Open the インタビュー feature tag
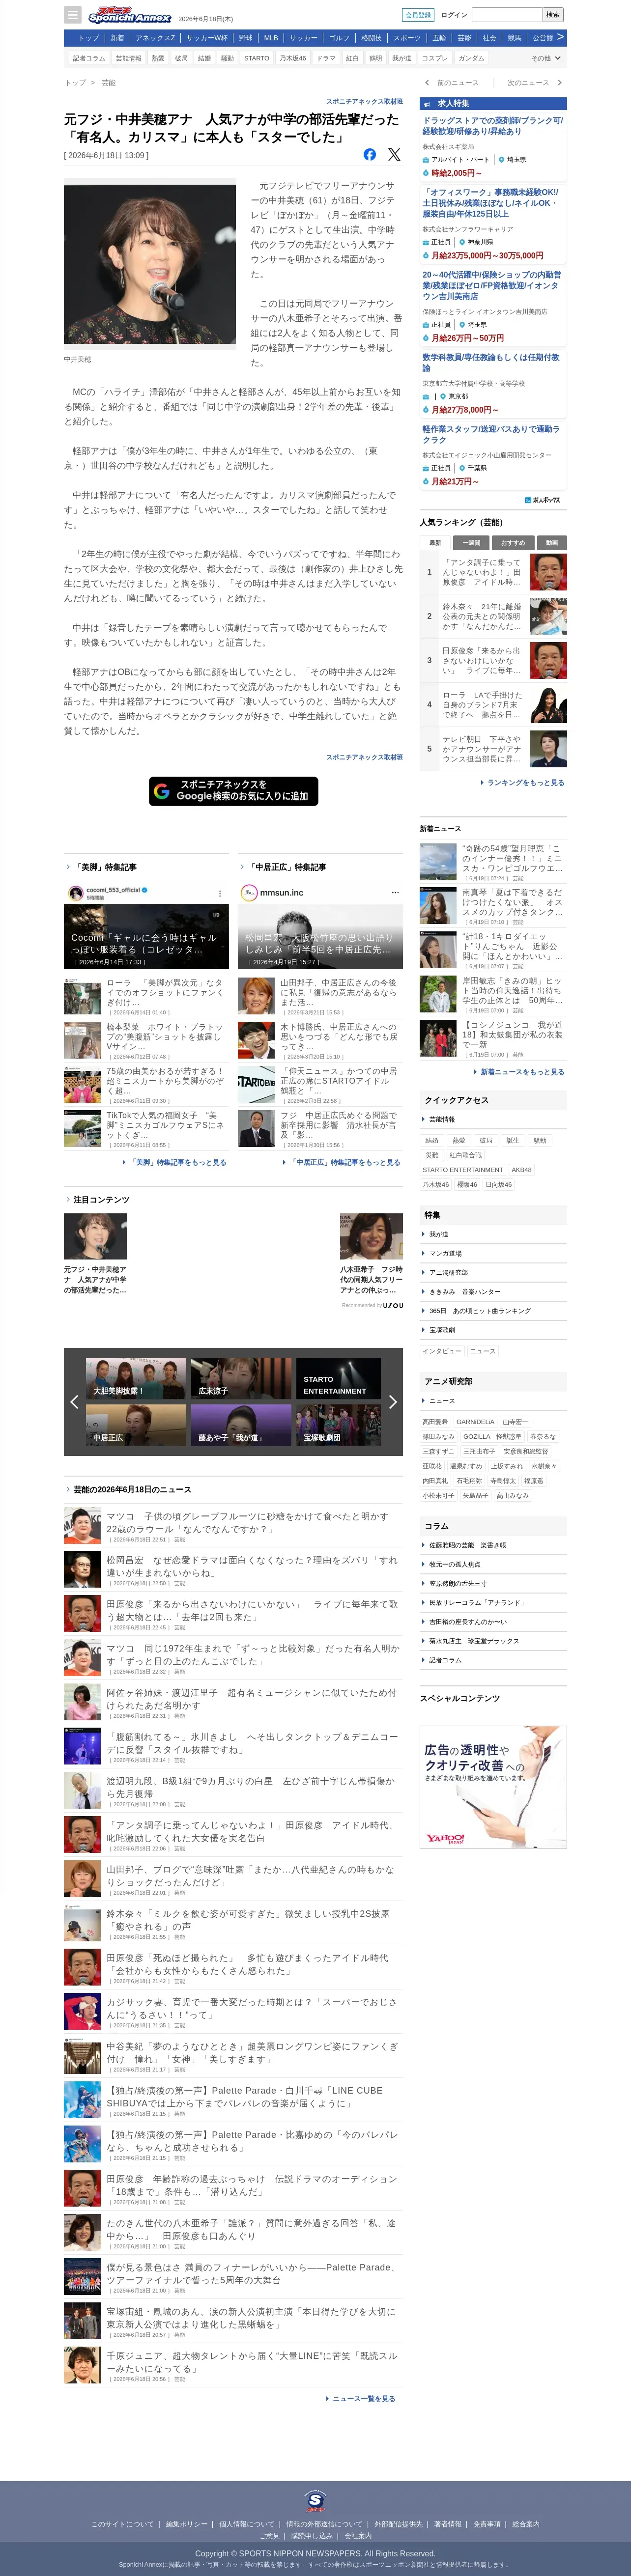This screenshot has width=631, height=2576. (442, 1351)
